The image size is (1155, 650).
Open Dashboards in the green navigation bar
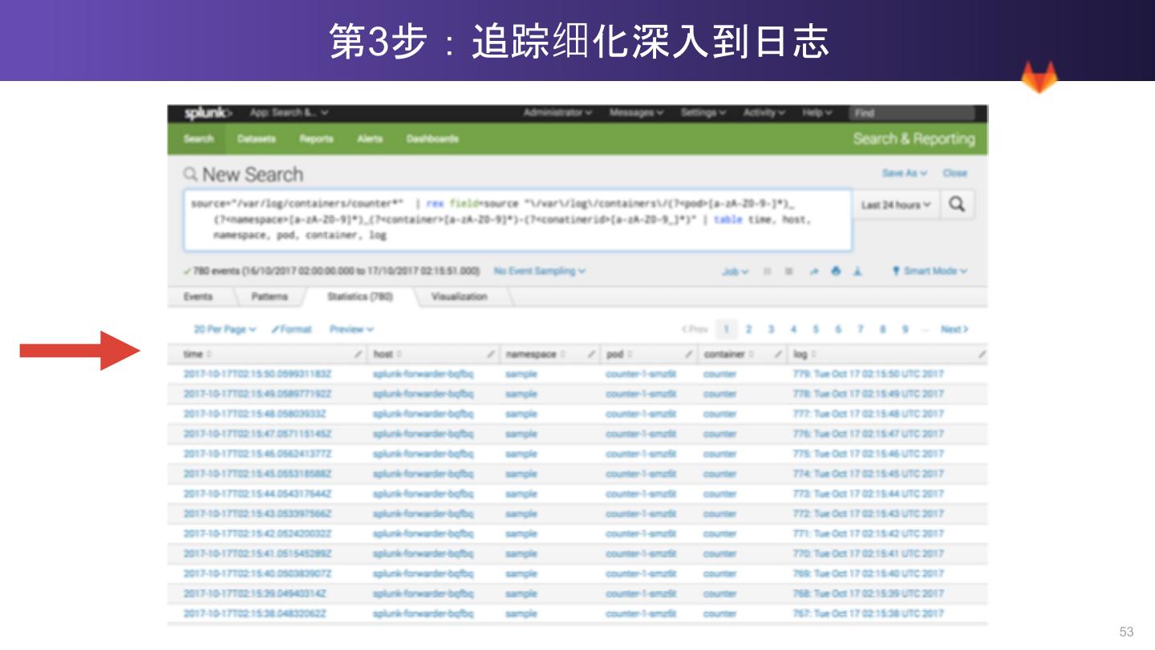432,139
